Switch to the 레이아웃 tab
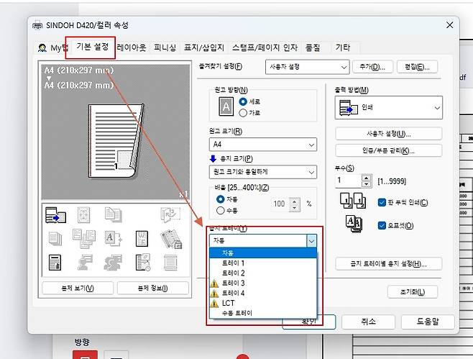Image resolution: width=473 pixels, height=359 pixels. point(132,47)
